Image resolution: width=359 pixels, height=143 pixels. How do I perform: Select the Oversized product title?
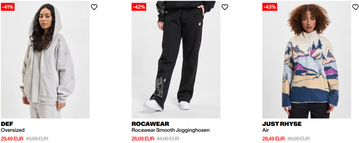(x=13, y=130)
